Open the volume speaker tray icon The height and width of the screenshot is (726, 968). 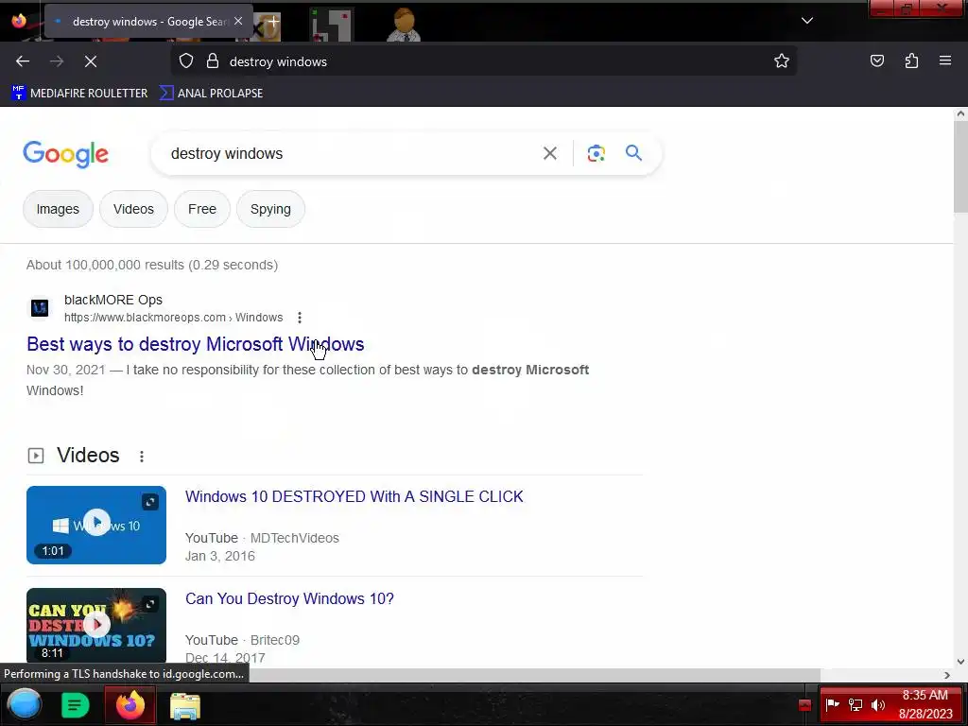[x=877, y=704]
